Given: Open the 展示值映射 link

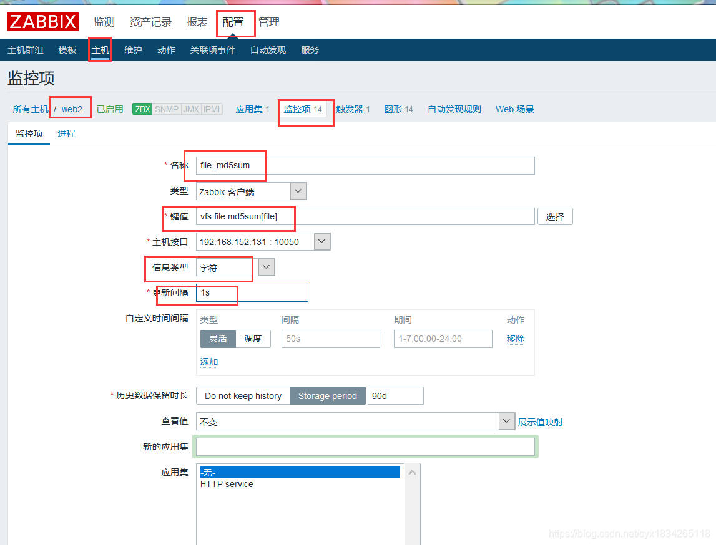Looking at the screenshot, I should (540, 422).
